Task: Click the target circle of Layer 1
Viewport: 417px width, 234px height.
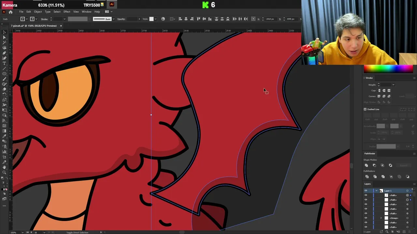Action: pos(407,191)
